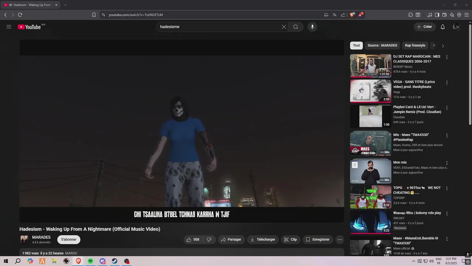Open more actions ellipsis under video
The image size is (472, 266).
[340, 239]
